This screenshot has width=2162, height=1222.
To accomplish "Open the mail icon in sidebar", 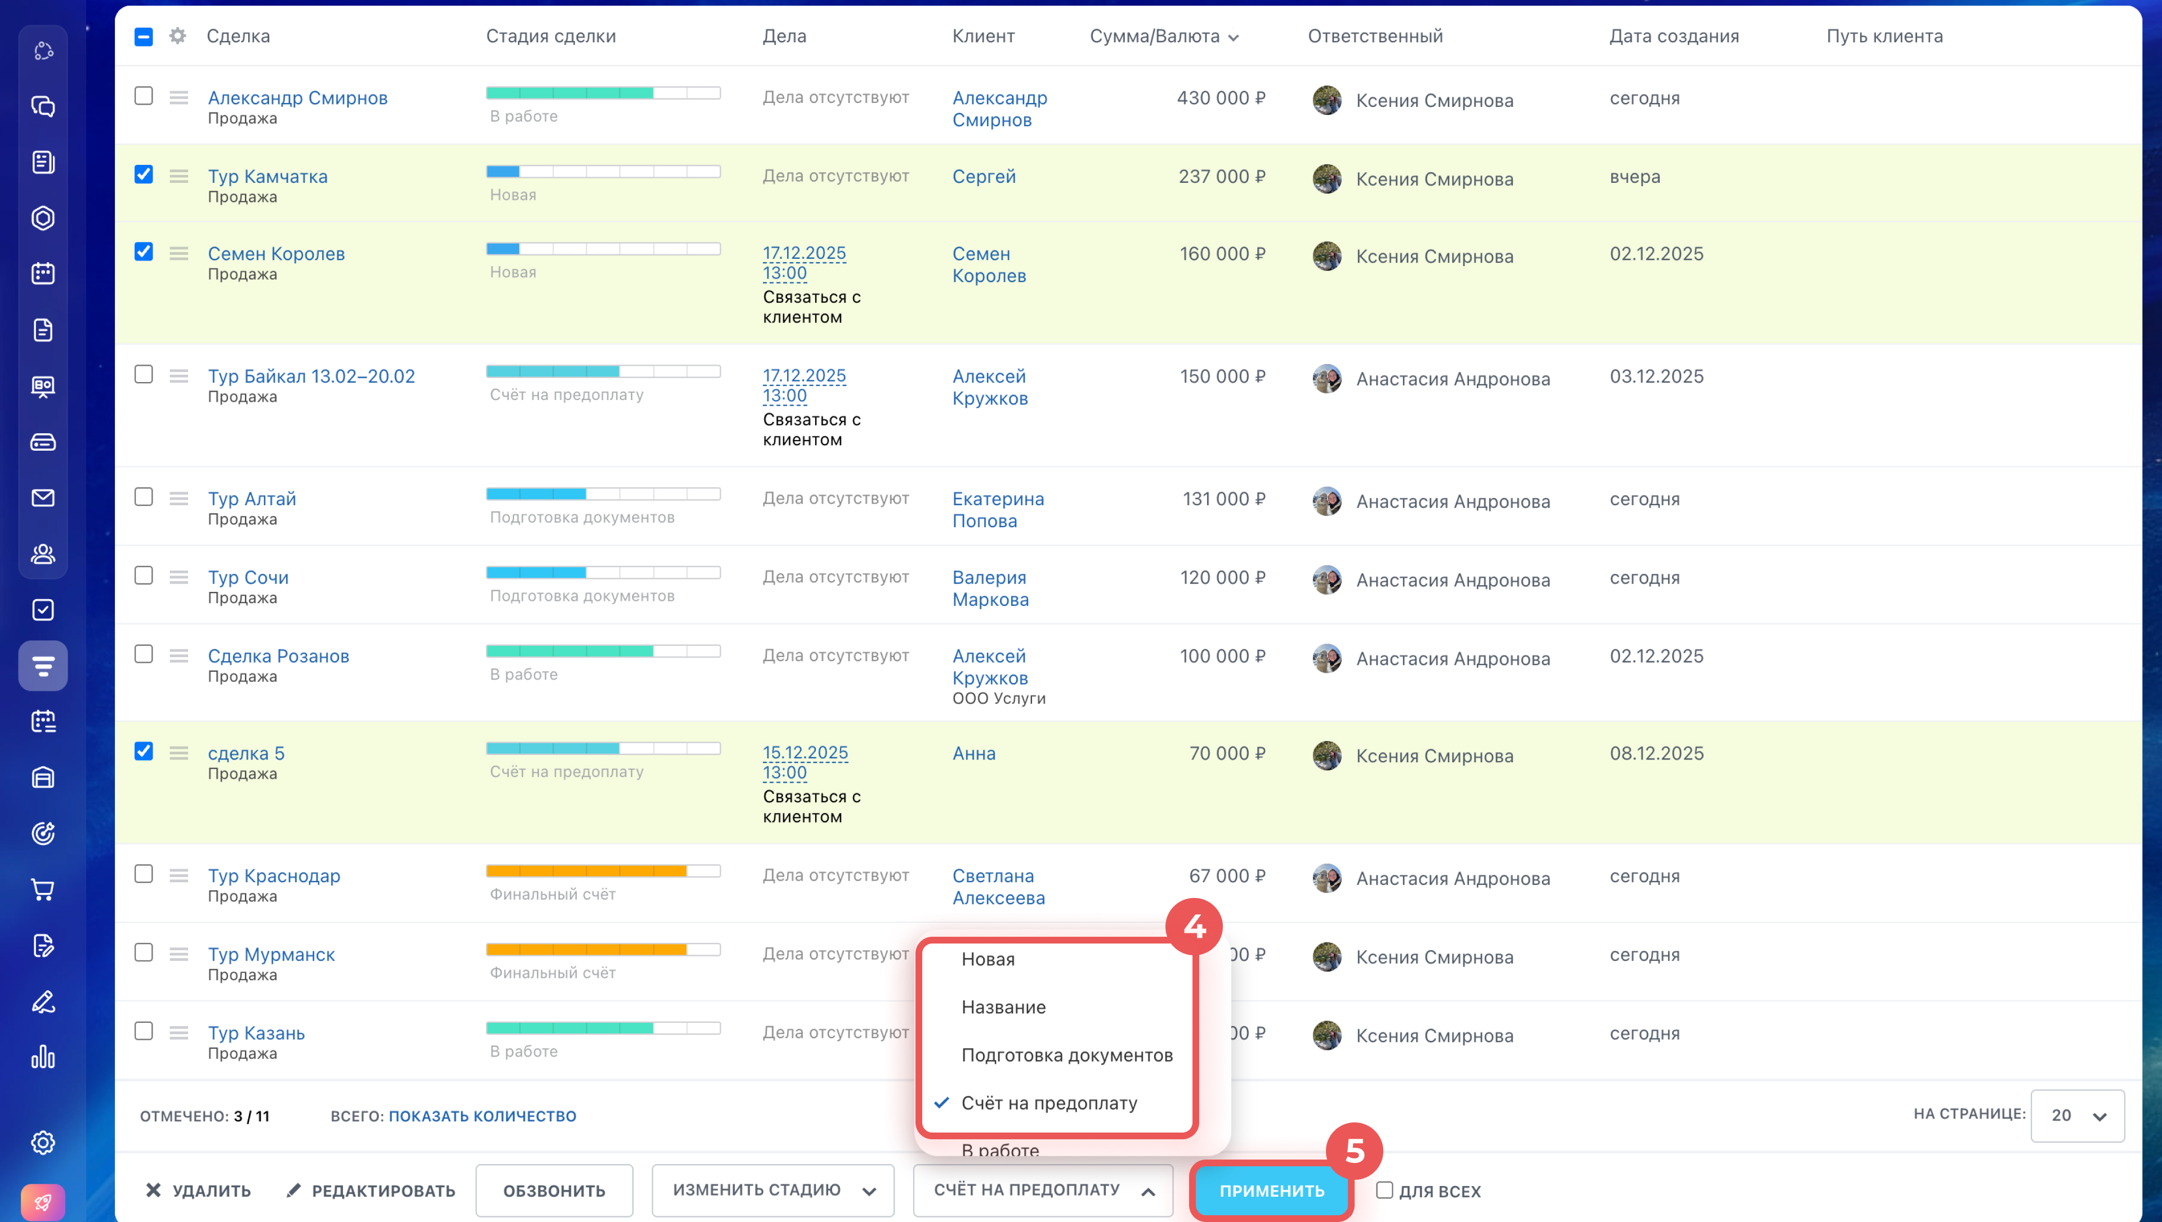I will point(43,498).
